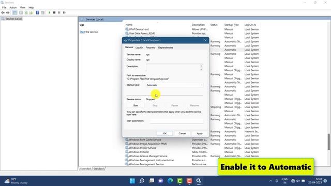Open the blue Help toolbar icon
This screenshot has height=186, width=331.
38,12
